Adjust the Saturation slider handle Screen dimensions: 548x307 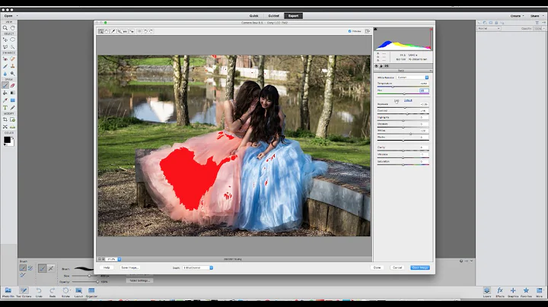click(403, 164)
